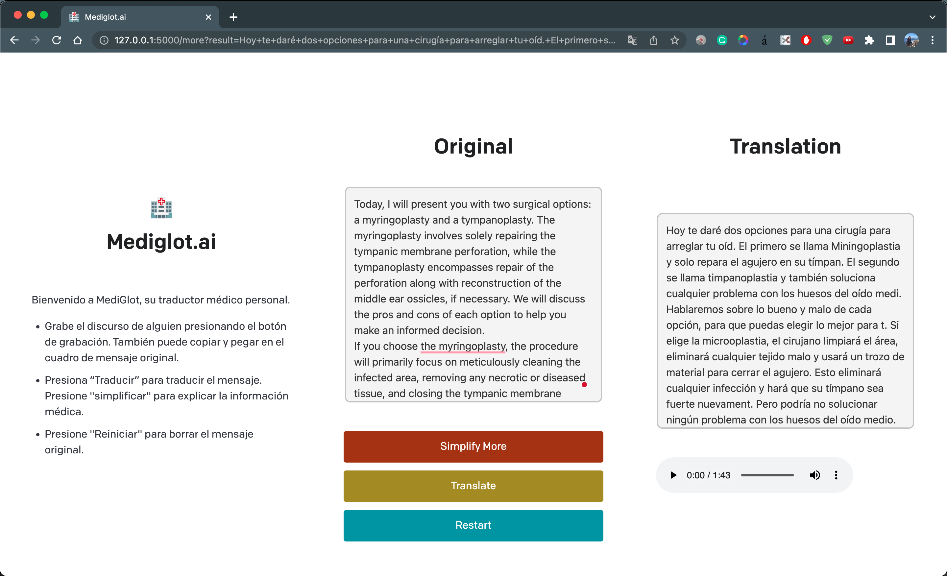The image size is (947, 576).
Task: Open a new browser tab
Action: (x=233, y=17)
